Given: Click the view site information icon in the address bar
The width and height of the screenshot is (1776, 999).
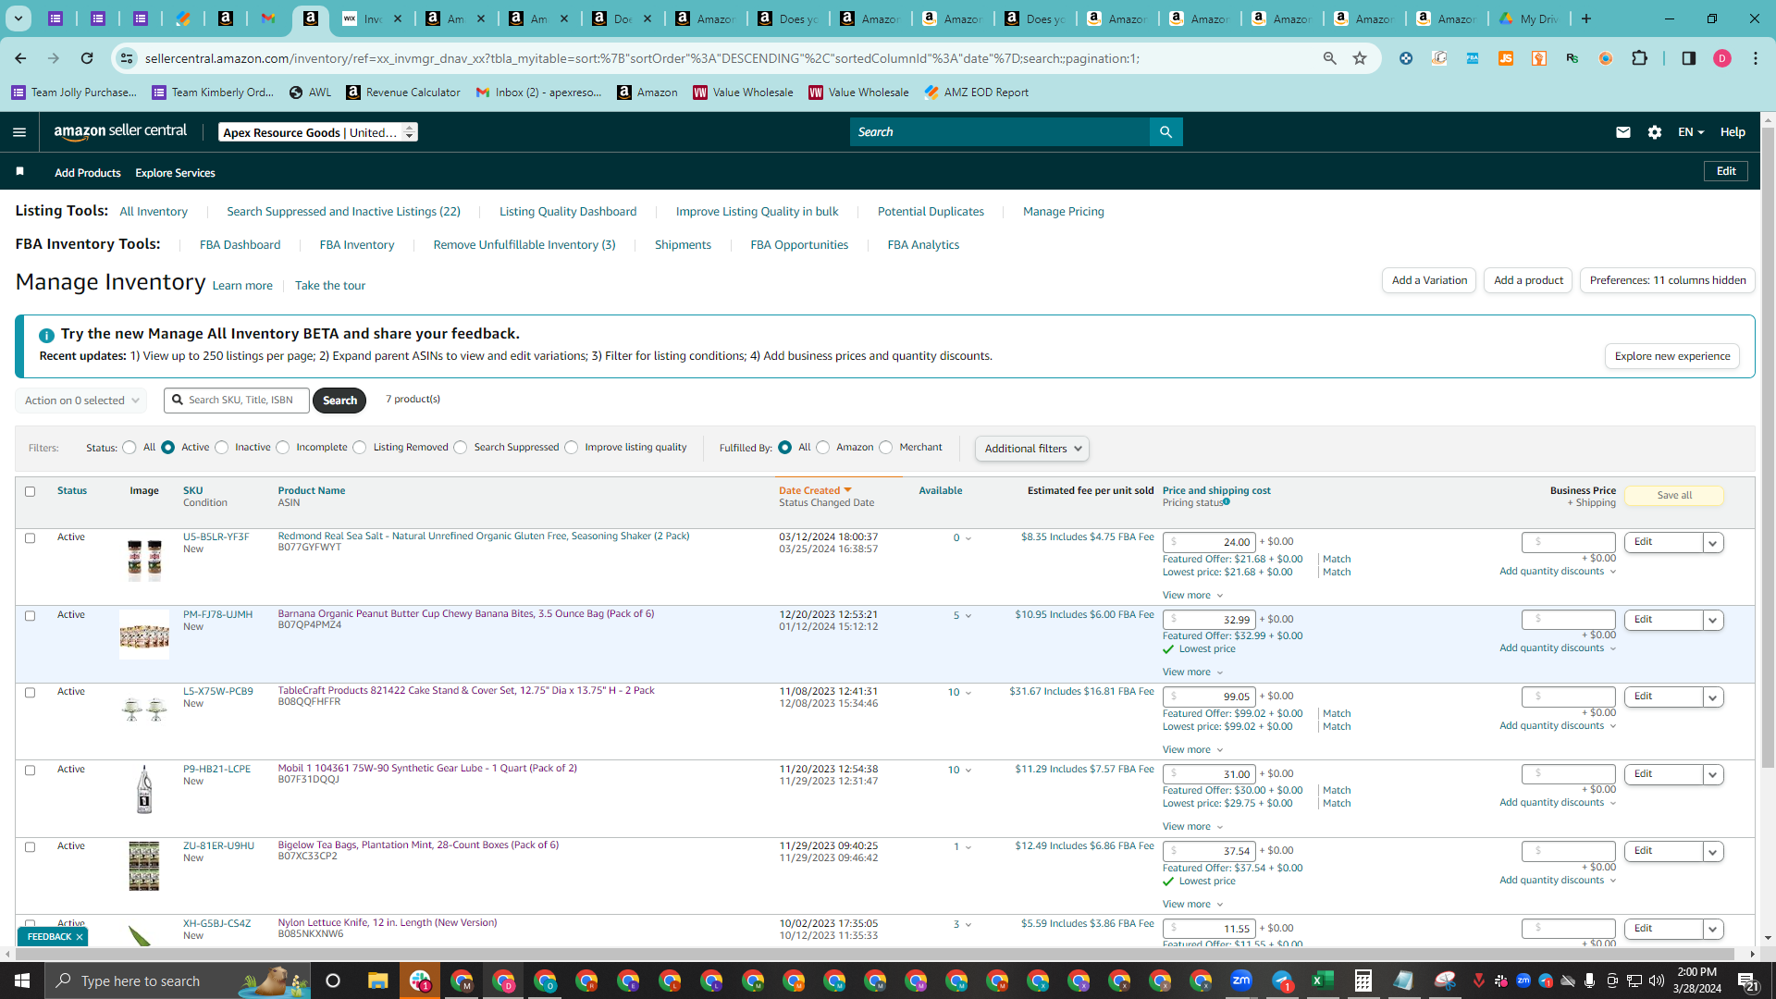Looking at the screenshot, I should coord(127,58).
